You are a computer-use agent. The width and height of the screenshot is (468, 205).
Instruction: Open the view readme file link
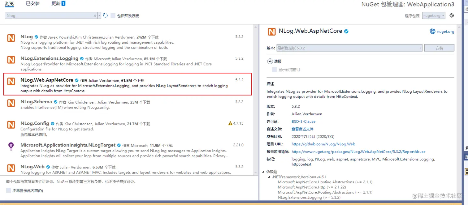[302, 129]
